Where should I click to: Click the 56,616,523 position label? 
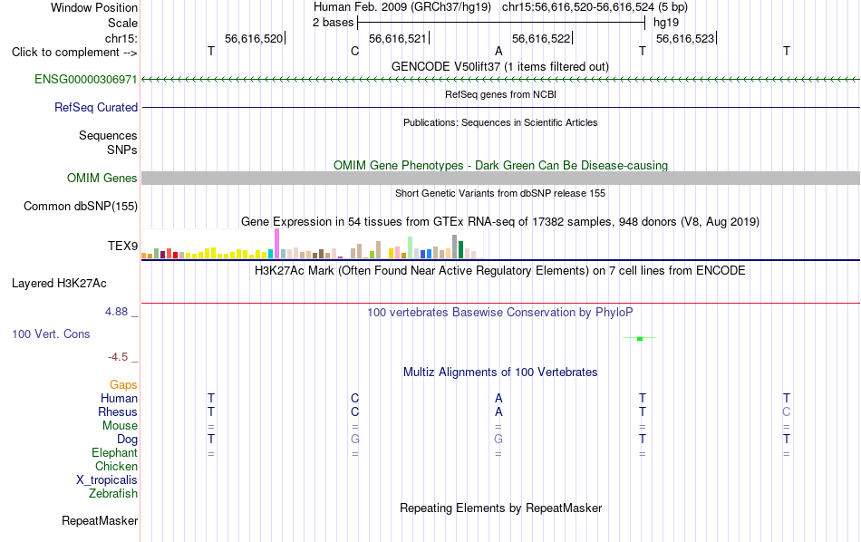[685, 38]
